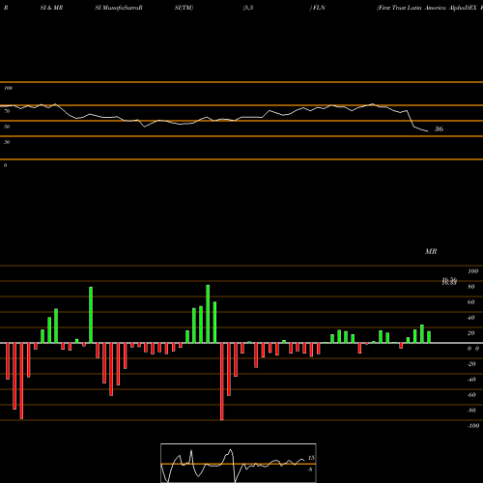483x483 pixels.
Task: Click the 'SI & MR' header label
Action: click(51, 8)
